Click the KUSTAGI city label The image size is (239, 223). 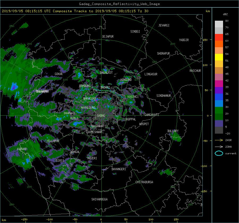click(x=133, y=97)
